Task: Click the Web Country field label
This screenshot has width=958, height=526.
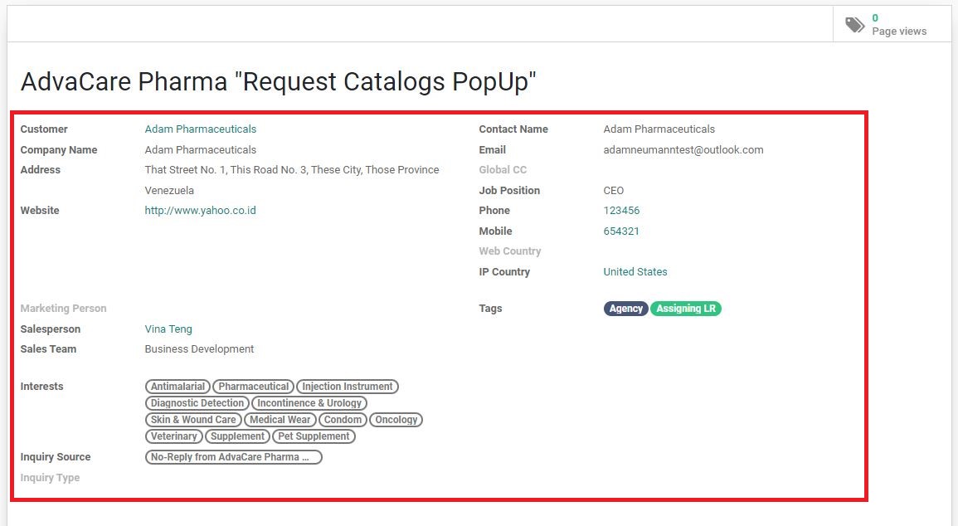Action: (510, 251)
